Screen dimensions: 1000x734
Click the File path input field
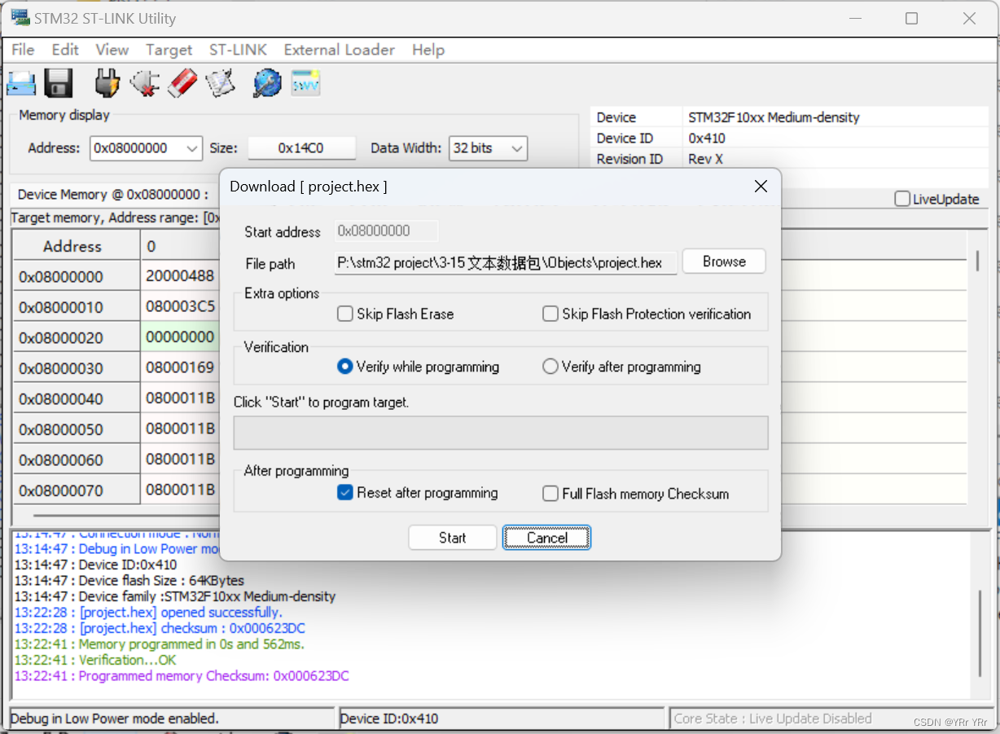506,263
